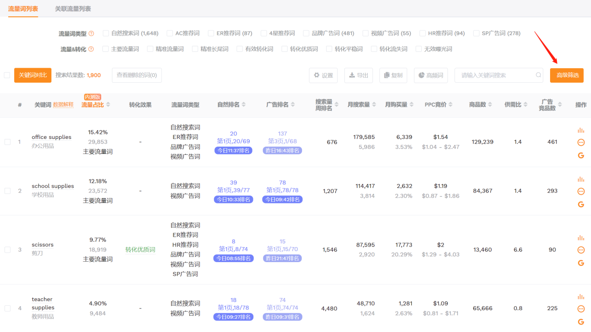Select the row checkbox for scissors
The image size is (591, 332).
pos(7,250)
